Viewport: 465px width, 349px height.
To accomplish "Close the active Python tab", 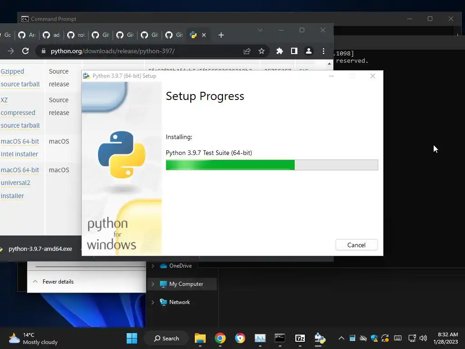I will [204, 35].
